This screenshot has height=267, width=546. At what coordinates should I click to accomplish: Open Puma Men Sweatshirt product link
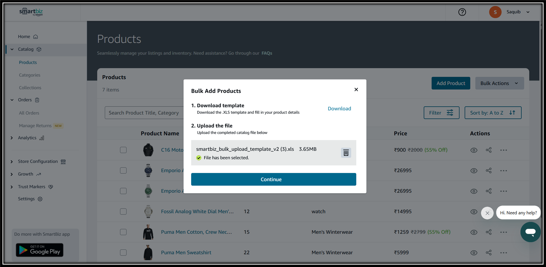[x=186, y=252]
